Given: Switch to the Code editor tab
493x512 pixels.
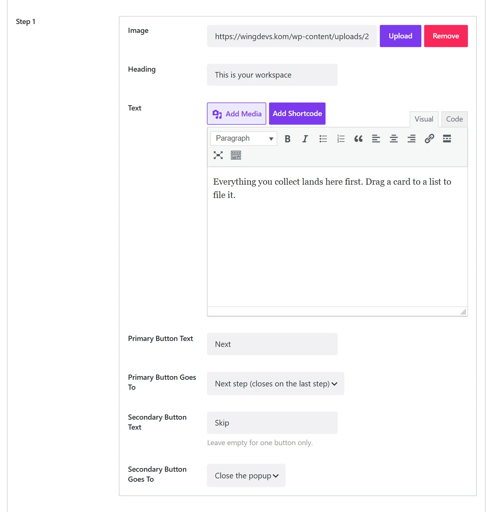Looking at the screenshot, I should click(454, 119).
